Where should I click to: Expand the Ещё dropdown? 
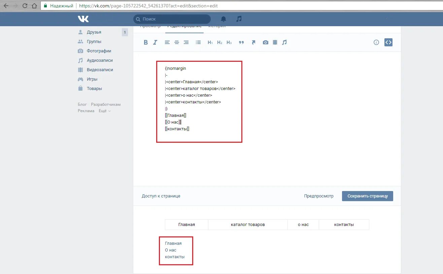(104, 111)
